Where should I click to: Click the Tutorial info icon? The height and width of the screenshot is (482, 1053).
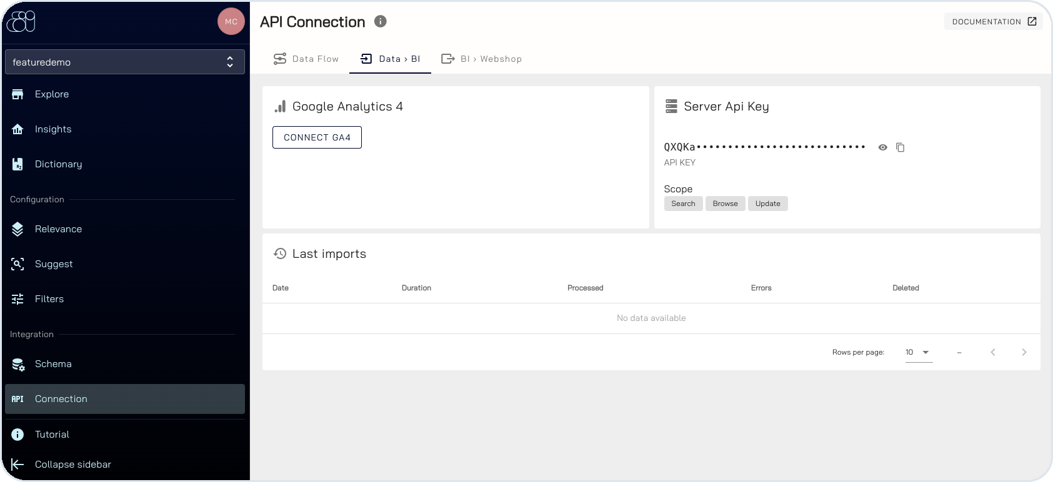pyautogui.click(x=17, y=435)
